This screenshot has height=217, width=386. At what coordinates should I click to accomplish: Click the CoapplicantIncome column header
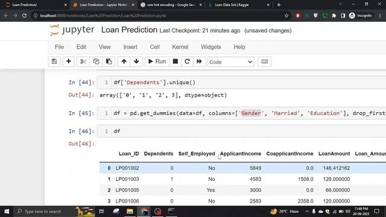pyautogui.click(x=289, y=154)
